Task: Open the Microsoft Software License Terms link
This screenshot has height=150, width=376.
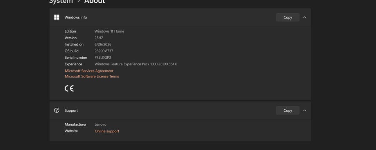Action: (92, 76)
